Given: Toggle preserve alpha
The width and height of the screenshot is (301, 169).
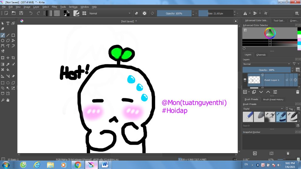Looking at the screenshot, I should (145, 13).
